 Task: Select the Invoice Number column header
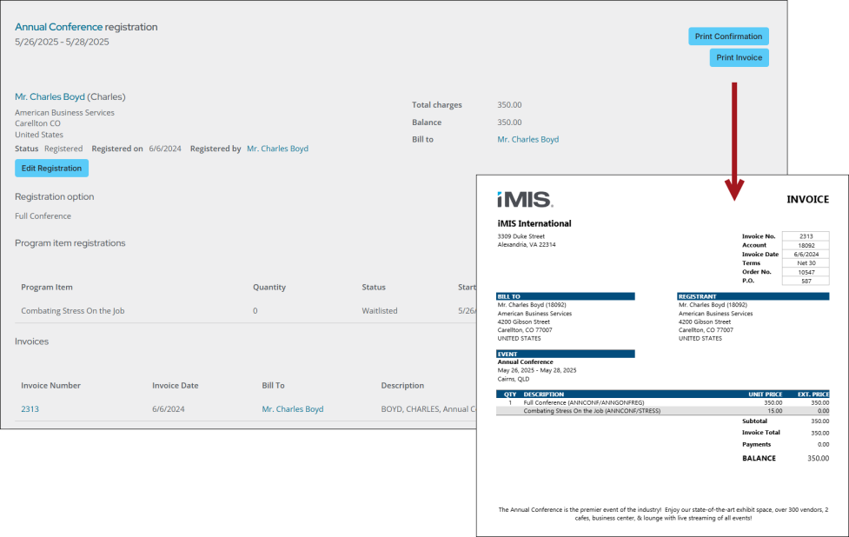[x=51, y=386]
